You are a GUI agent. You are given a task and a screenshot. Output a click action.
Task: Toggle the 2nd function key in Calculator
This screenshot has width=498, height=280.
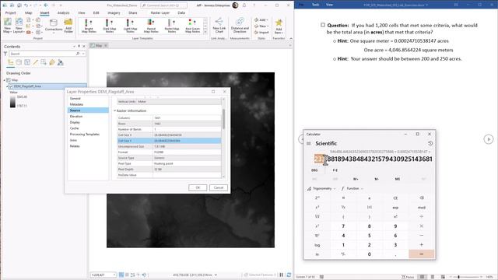(x=317, y=198)
